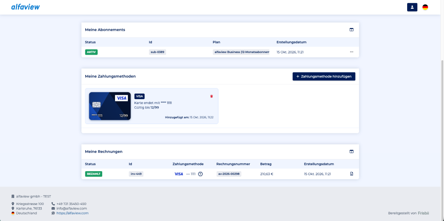Click the Frisbii provider logo in footer
Viewport: 444px width, 221px height.
click(x=423, y=213)
